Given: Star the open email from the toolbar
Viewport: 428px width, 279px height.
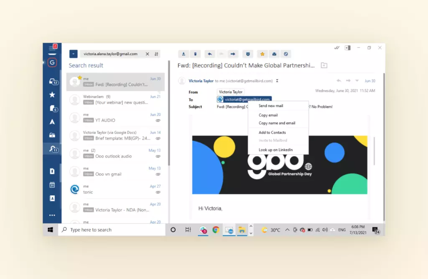Looking at the screenshot, I should click(263, 54).
